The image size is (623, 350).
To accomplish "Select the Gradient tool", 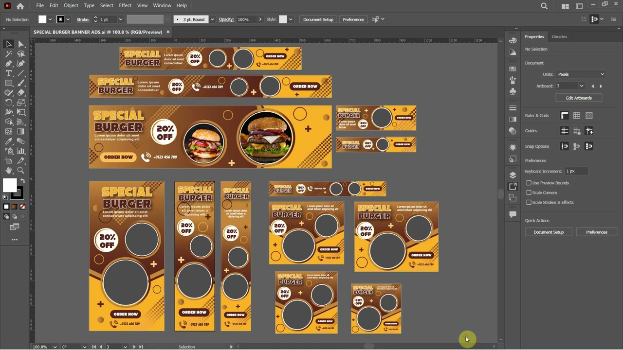I will pos(21,131).
